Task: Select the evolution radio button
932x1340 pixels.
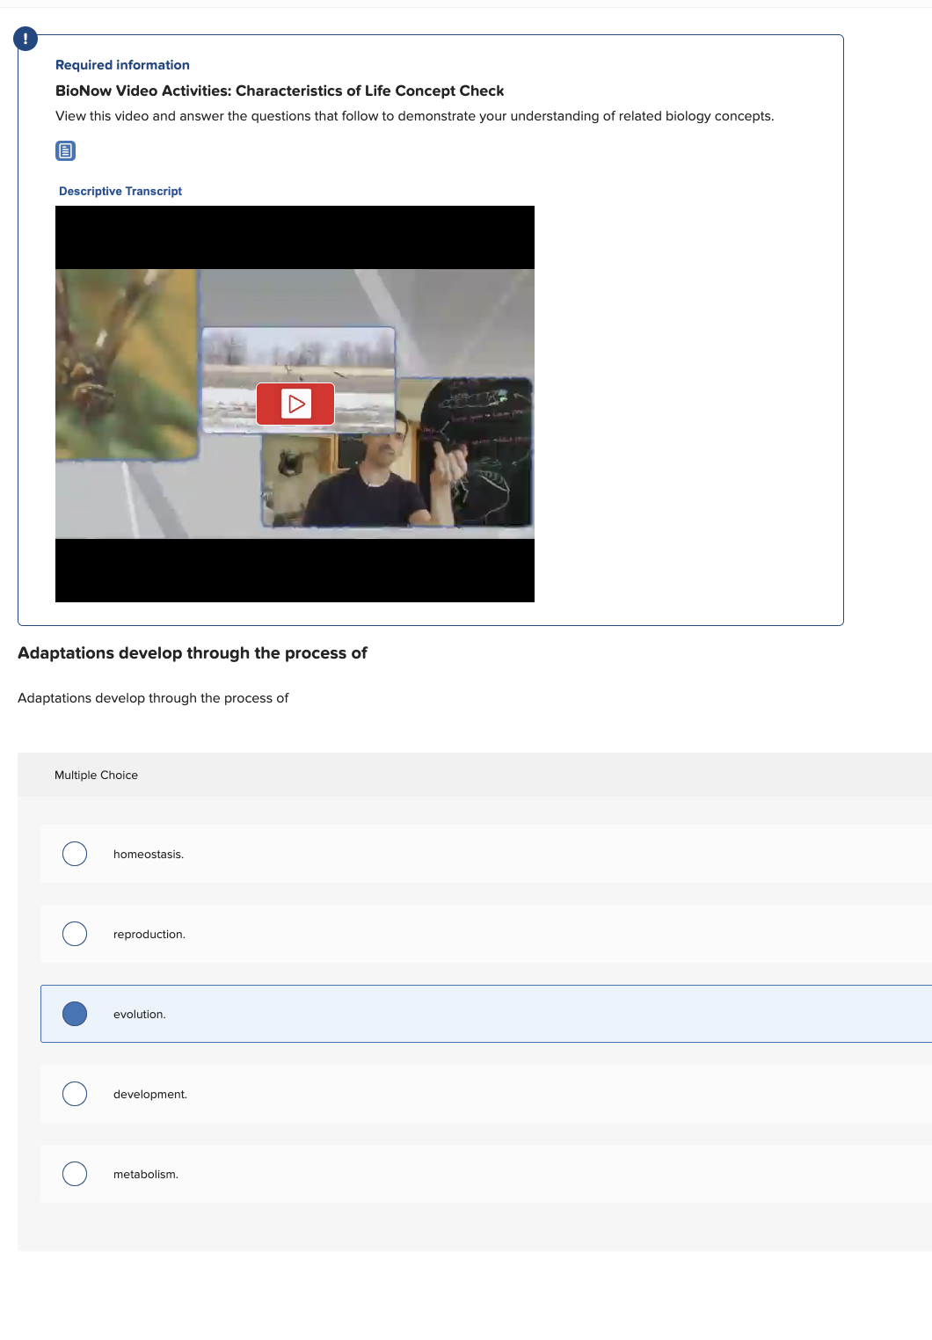Action: [x=75, y=1014]
